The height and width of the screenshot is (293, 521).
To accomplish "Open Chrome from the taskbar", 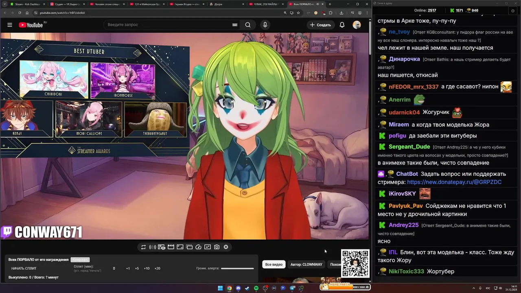I will tap(229, 288).
